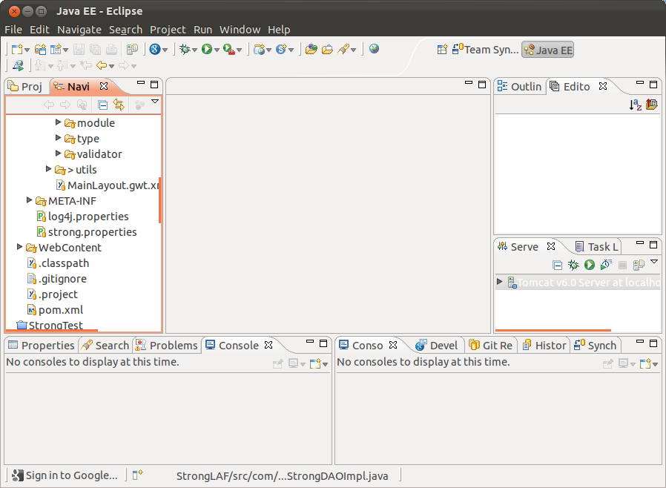This screenshot has height=488, width=666.
Task: Sort the Editors view alphabetically
Action: click(635, 105)
